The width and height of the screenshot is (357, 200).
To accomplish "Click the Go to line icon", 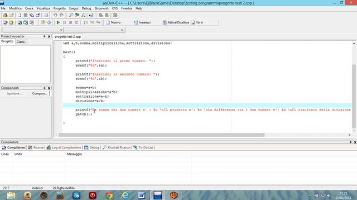I will [x=91, y=15].
